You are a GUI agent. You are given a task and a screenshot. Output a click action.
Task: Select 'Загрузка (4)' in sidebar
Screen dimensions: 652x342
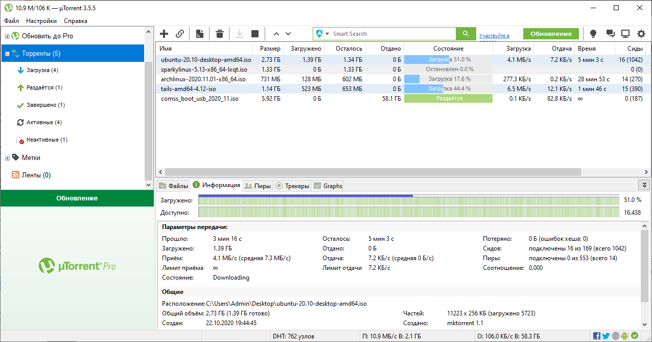click(x=42, y=70)
